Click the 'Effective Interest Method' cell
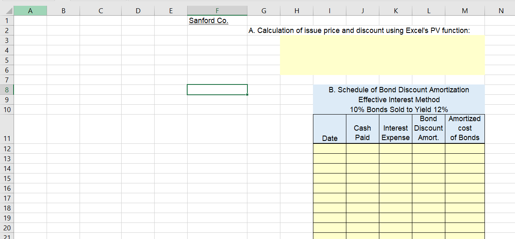Screen dimensions: 515x239 point(399,100)
